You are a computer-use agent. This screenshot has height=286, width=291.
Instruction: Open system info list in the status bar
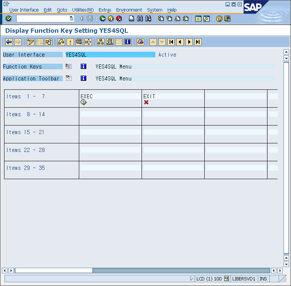tap(226, 279)
